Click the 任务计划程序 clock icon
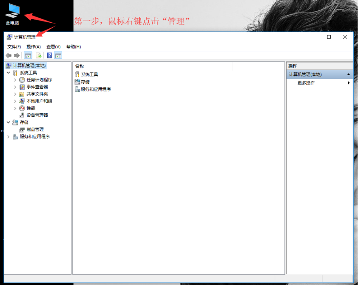The height and width of the screenshot is (285, 358). pyautogui.click(x=22, y=80)
